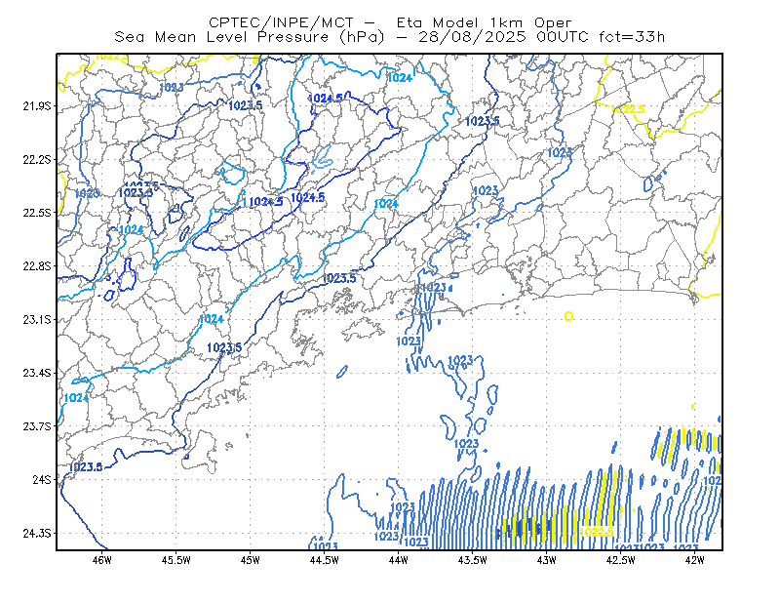Click the 28/08/2025 date in the title
Viewport: 780px width, 603px height.
coord(472,37)
